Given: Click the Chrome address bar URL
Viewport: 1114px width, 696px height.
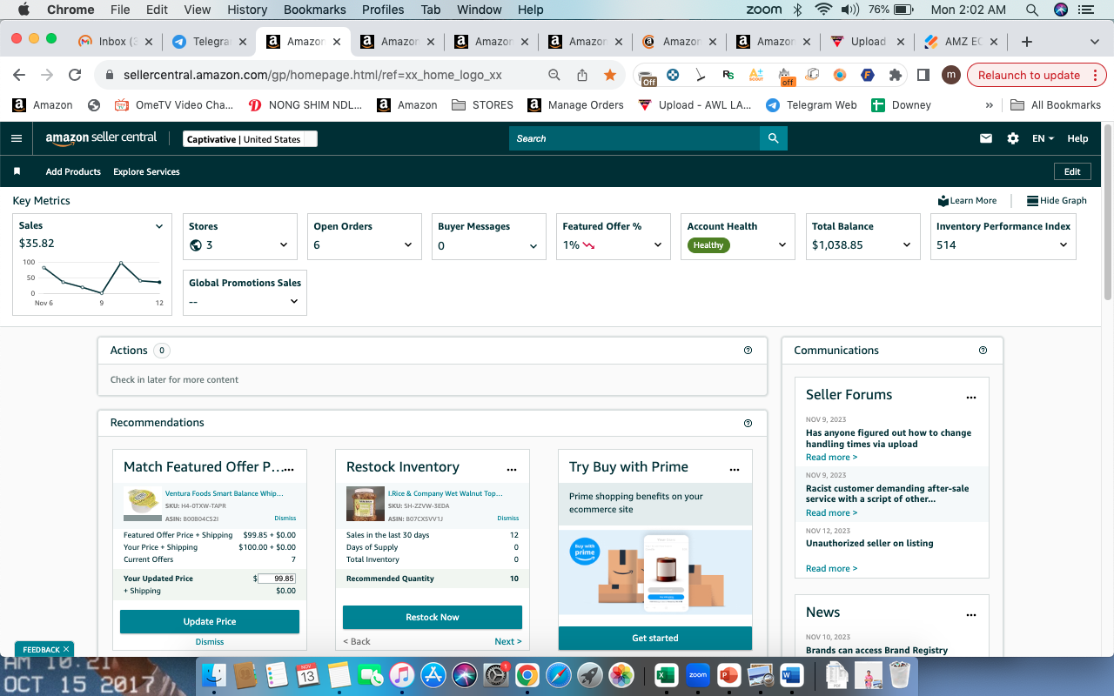Looking at the screenshot, I should pyautogui.click(x=312, y=75).
